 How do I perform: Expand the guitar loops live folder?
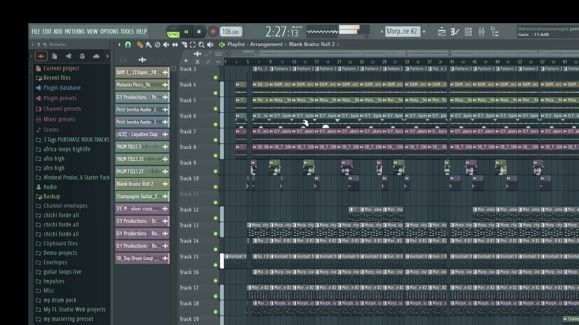(x=58, y=272)
